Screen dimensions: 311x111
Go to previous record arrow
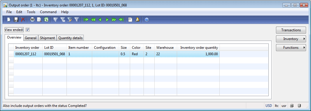100,20
